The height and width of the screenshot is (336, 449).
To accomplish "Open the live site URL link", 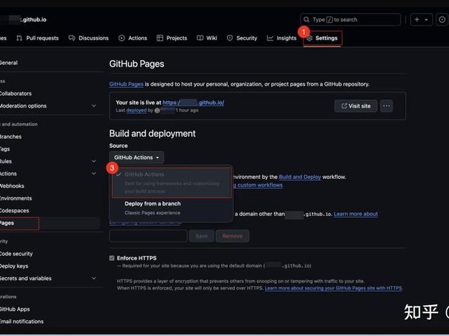I will pyautogui.click(x=193, y=102).
